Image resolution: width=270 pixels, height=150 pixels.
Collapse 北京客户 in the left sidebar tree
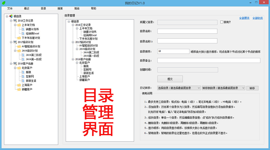15,68
